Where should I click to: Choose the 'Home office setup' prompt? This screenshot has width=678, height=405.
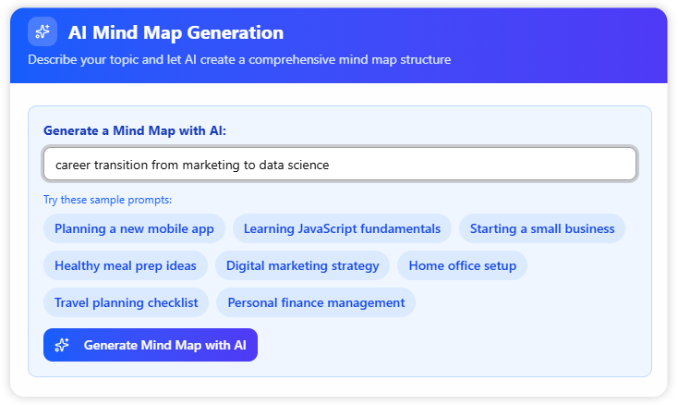[462, 265]
